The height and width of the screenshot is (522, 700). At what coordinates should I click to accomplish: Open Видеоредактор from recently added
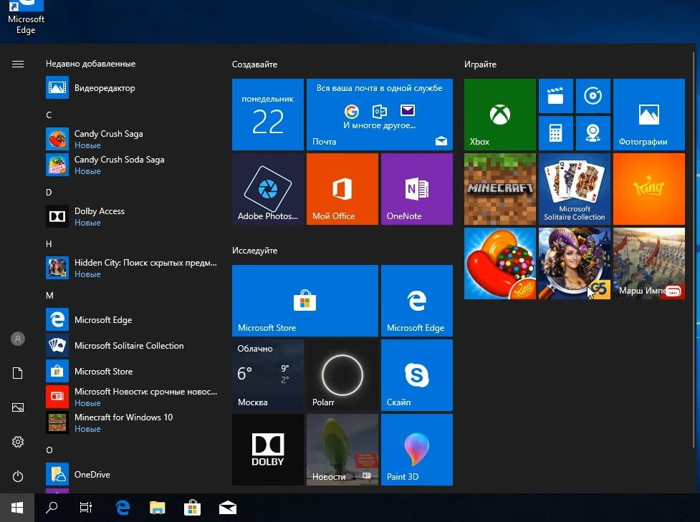tap(132, 87)
